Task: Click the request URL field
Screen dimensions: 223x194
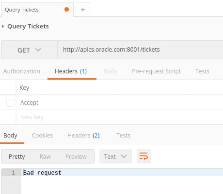Action: (140, 49)
